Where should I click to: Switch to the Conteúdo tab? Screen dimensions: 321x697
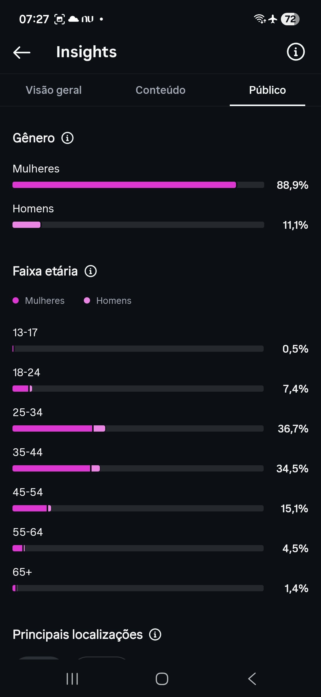[160, 90]
